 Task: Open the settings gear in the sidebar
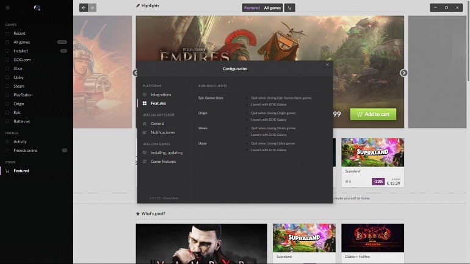coord(8,8)
